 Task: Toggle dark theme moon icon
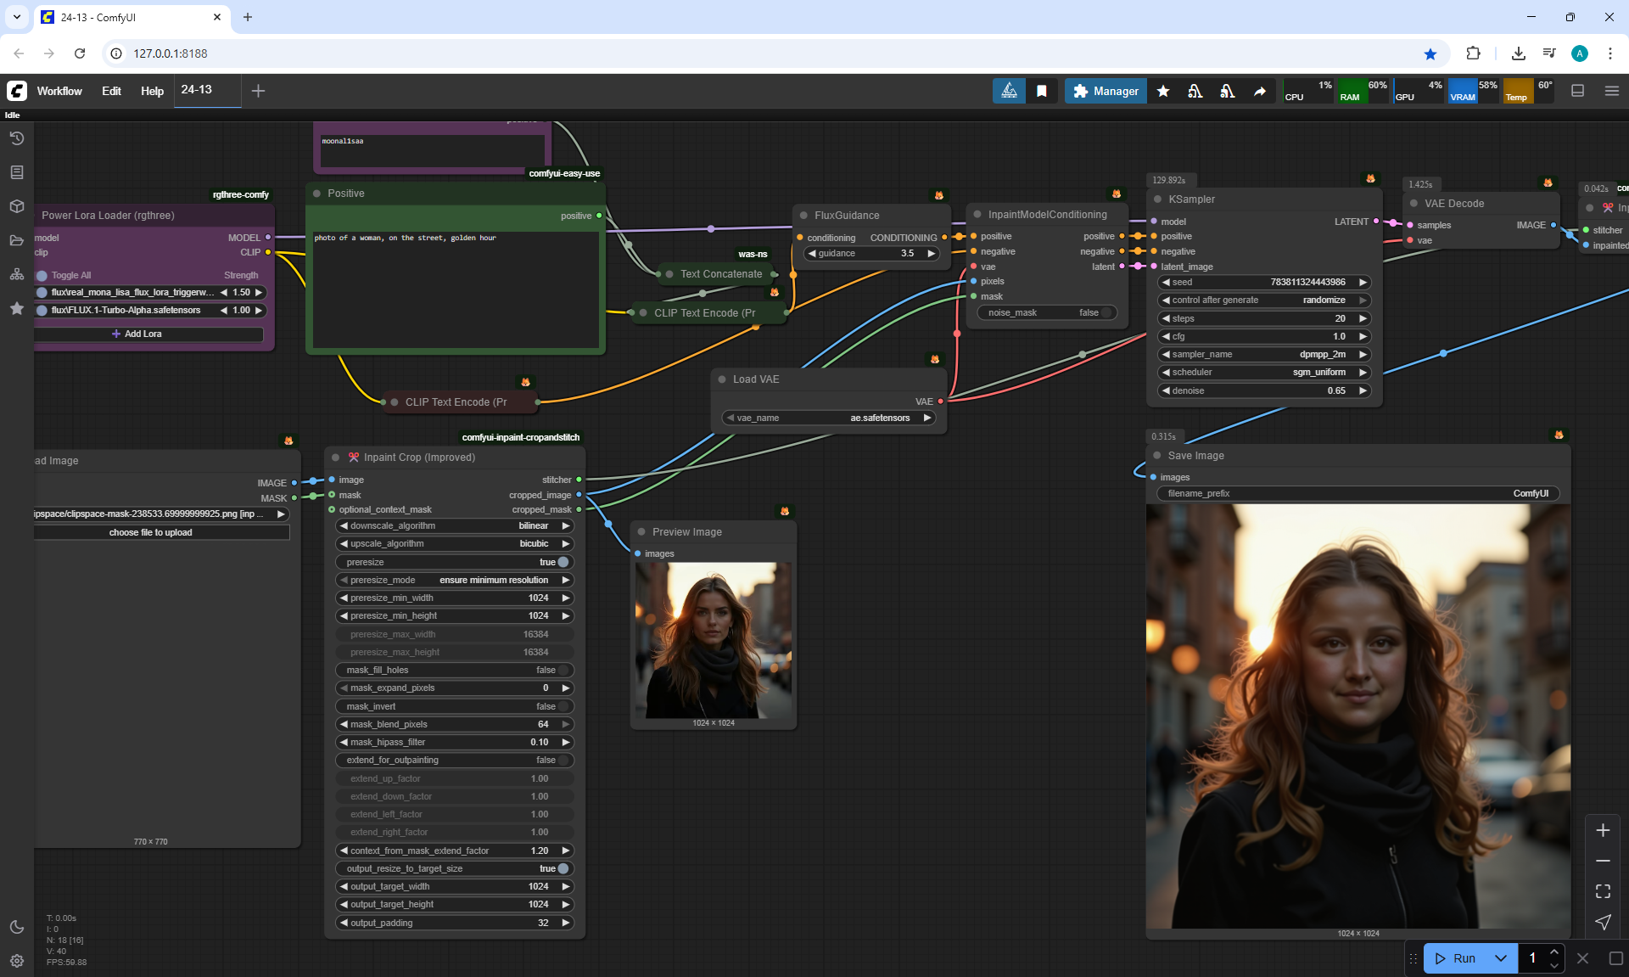coord(16,927)
